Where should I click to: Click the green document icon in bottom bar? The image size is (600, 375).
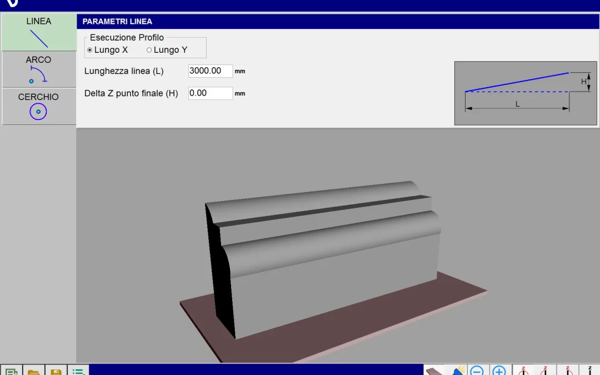point(11,371)
